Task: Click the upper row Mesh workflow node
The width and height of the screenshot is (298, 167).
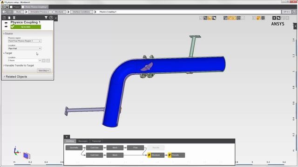Action: (x=115, y=148)
